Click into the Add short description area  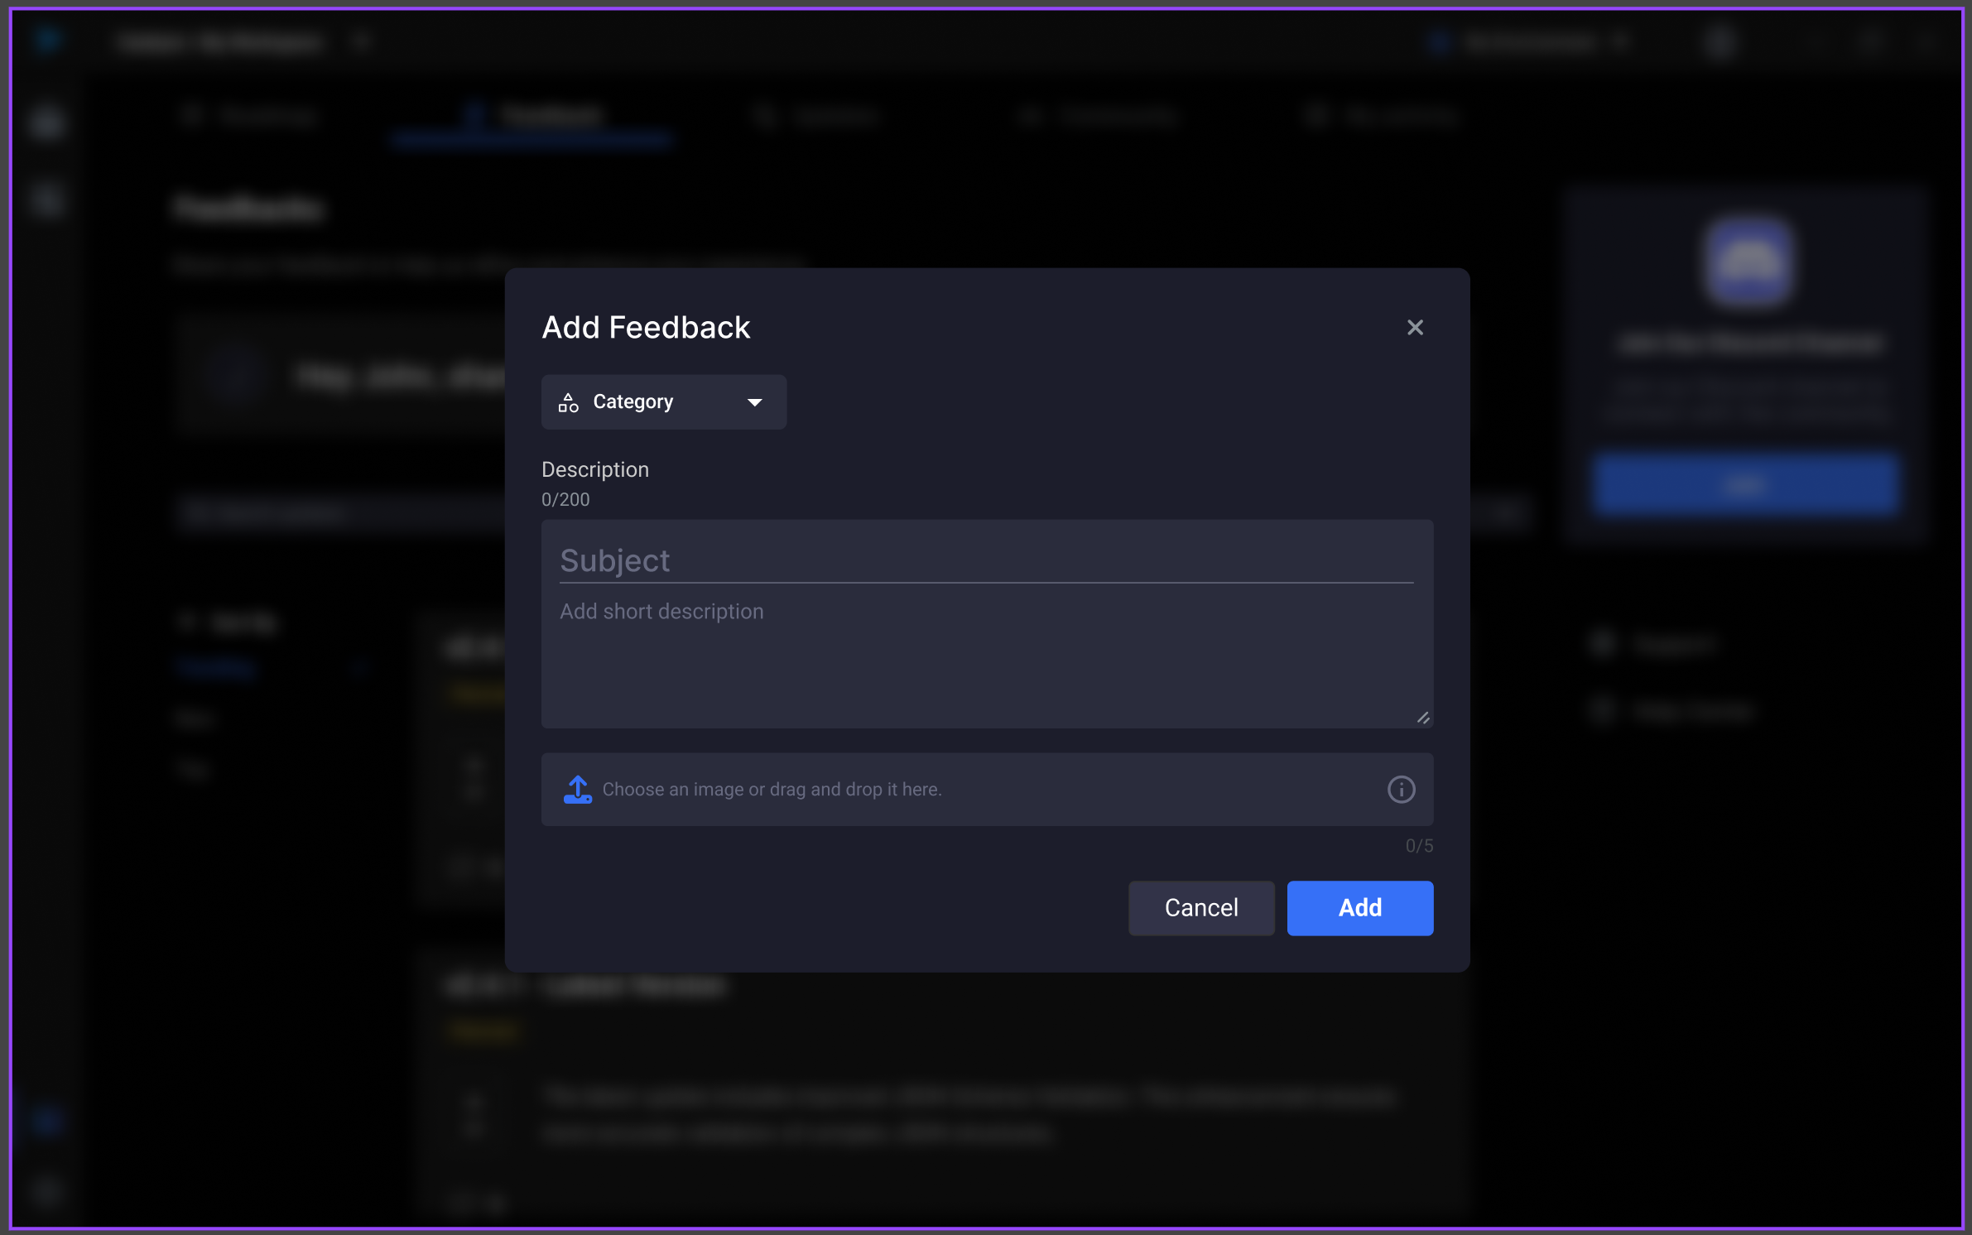tap(985, 654)
